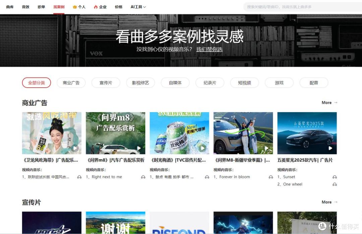Viewport: 362px width, 234px height.
Task: Select the 找案例 navigation tab
Action: (59, 7)
